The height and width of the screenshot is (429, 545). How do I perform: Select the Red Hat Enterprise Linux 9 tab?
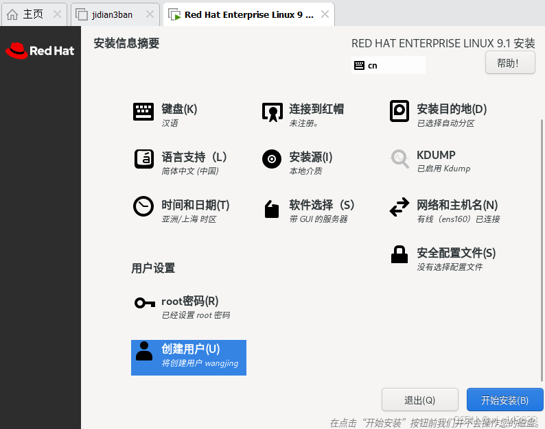pos(249,14)
